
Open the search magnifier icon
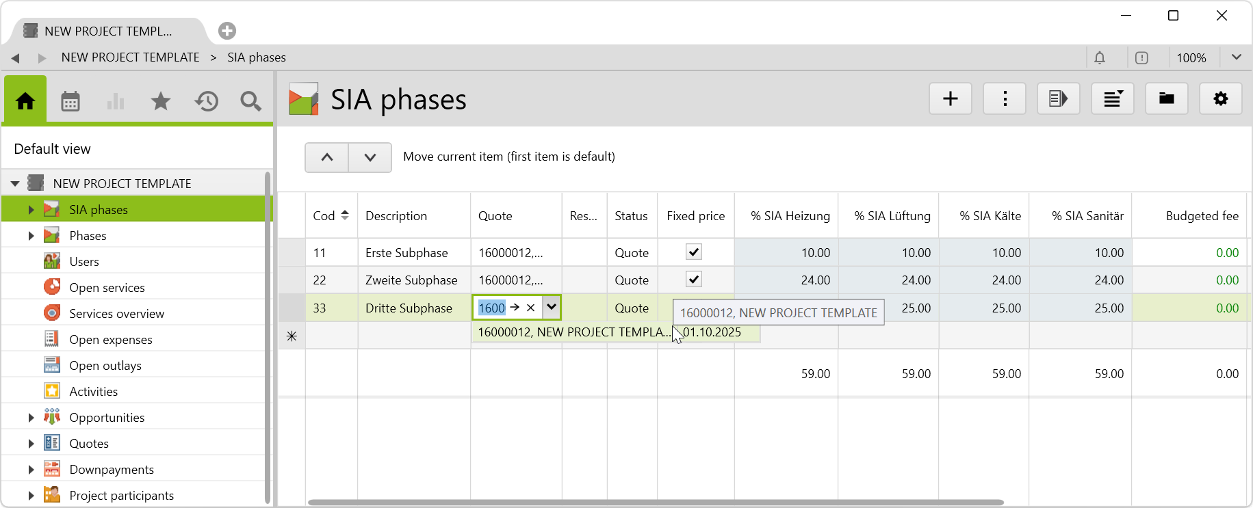pyautogui.click(x=250, y=101)
